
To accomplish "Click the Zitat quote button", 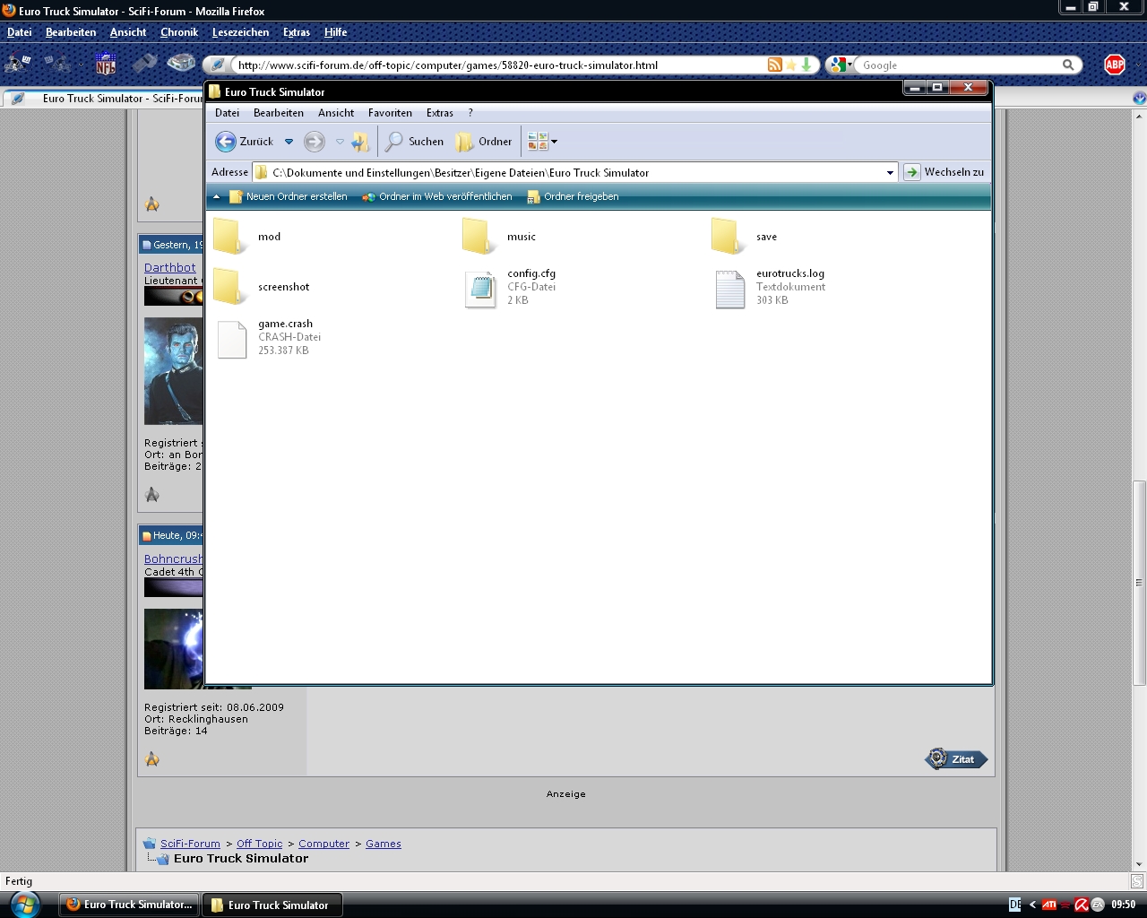I will (956, 759).
